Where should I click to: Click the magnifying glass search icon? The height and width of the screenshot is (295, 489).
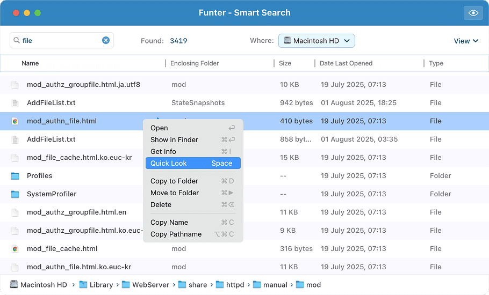(17, 40)
